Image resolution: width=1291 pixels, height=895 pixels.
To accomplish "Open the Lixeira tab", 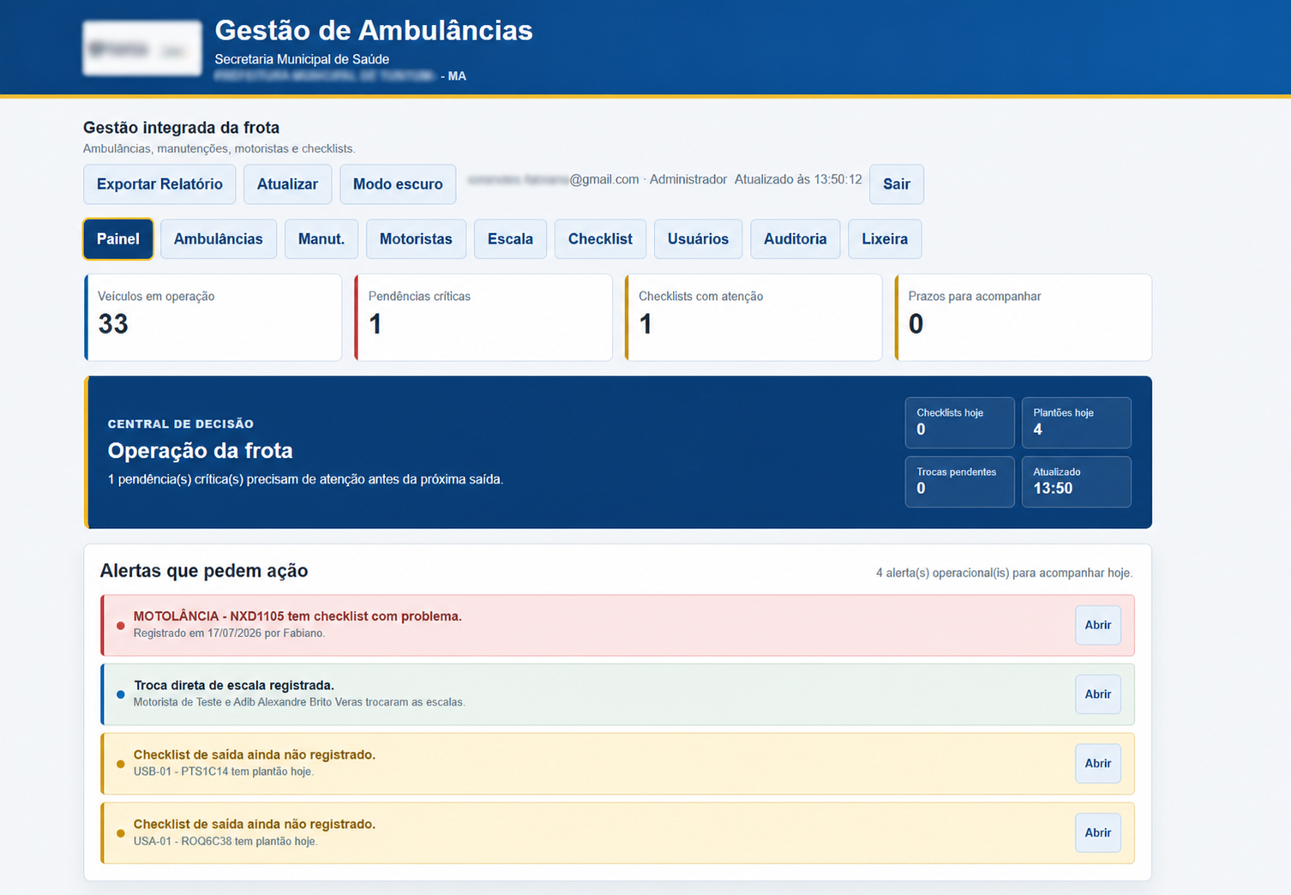I will (885, 239).
